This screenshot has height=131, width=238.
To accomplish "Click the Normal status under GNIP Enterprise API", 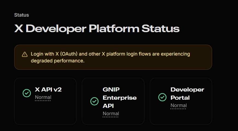I will (x=111, y=114).
